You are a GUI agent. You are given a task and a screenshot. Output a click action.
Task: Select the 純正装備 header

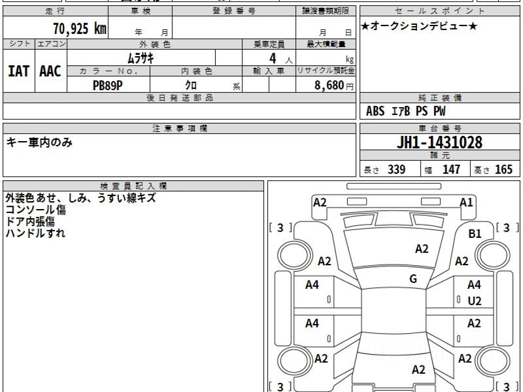point(440,98)
